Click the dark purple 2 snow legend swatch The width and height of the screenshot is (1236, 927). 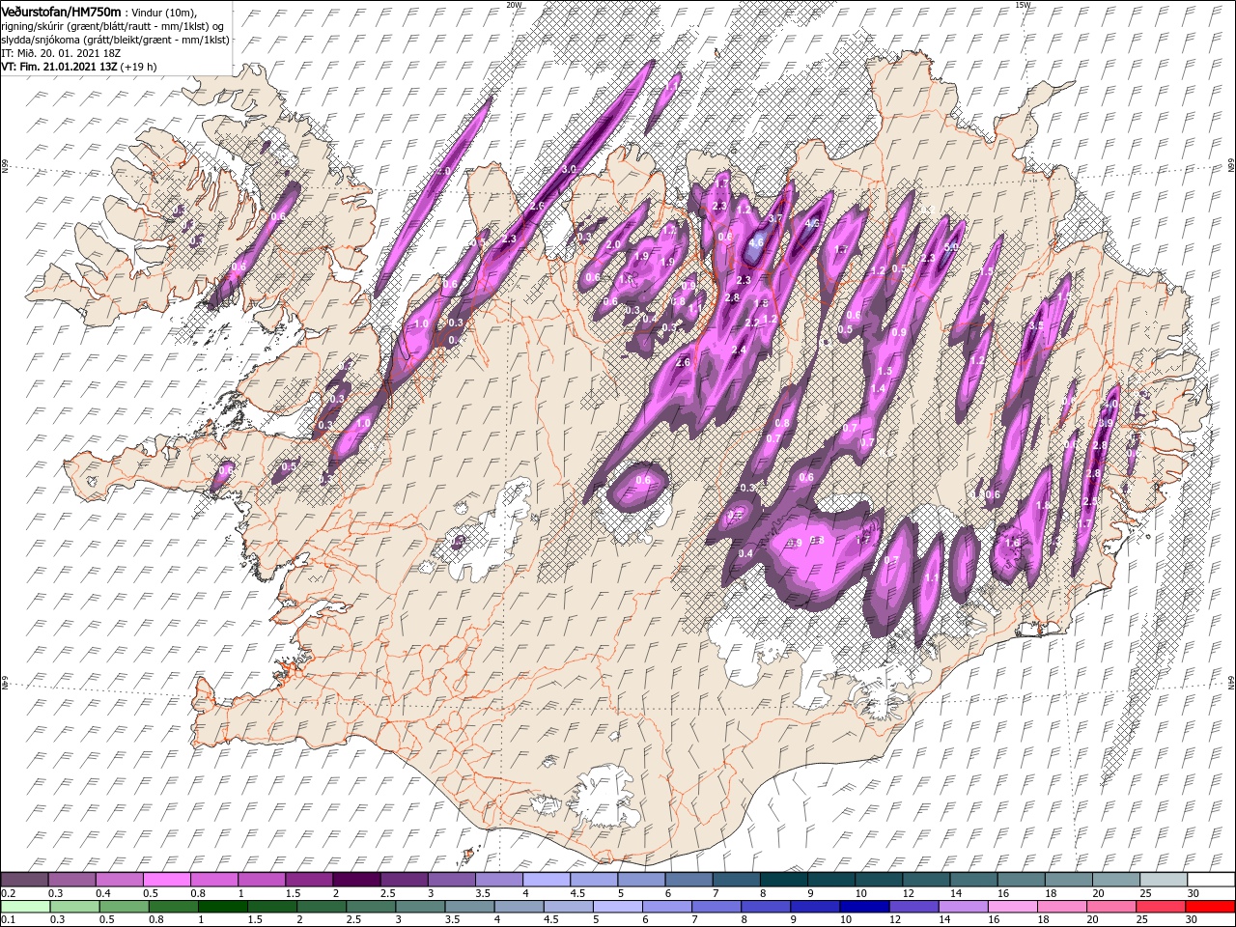pyautogui.click(x=356, y=880)
